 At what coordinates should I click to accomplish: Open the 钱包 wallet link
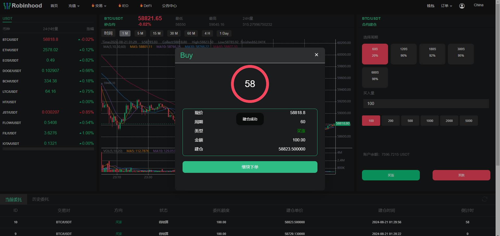pos(430,6)
